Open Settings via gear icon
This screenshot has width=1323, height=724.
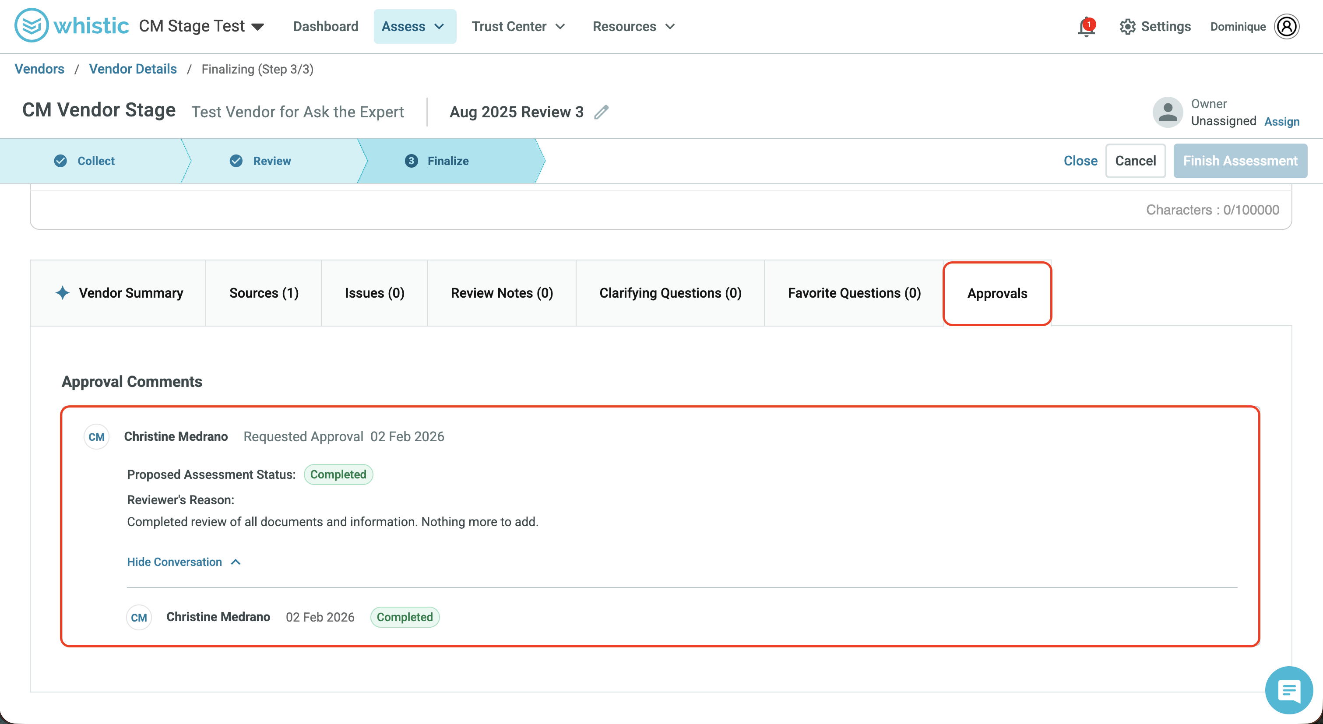click(1127, 27)
